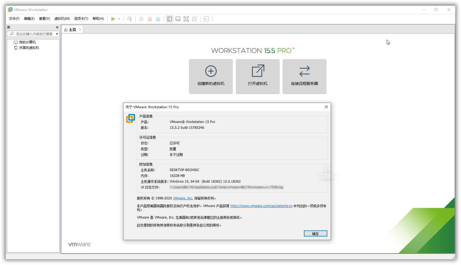The width and height of the screenshot is (461, 265).
Task: Open the library search filter dropdown arrow
Action: tap(57, 34)
